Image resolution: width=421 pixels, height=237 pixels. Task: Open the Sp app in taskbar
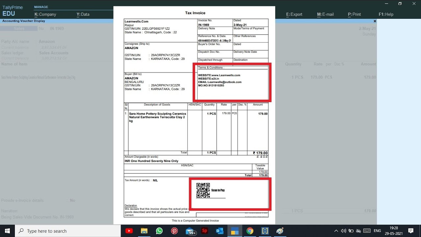coord(205,231)
